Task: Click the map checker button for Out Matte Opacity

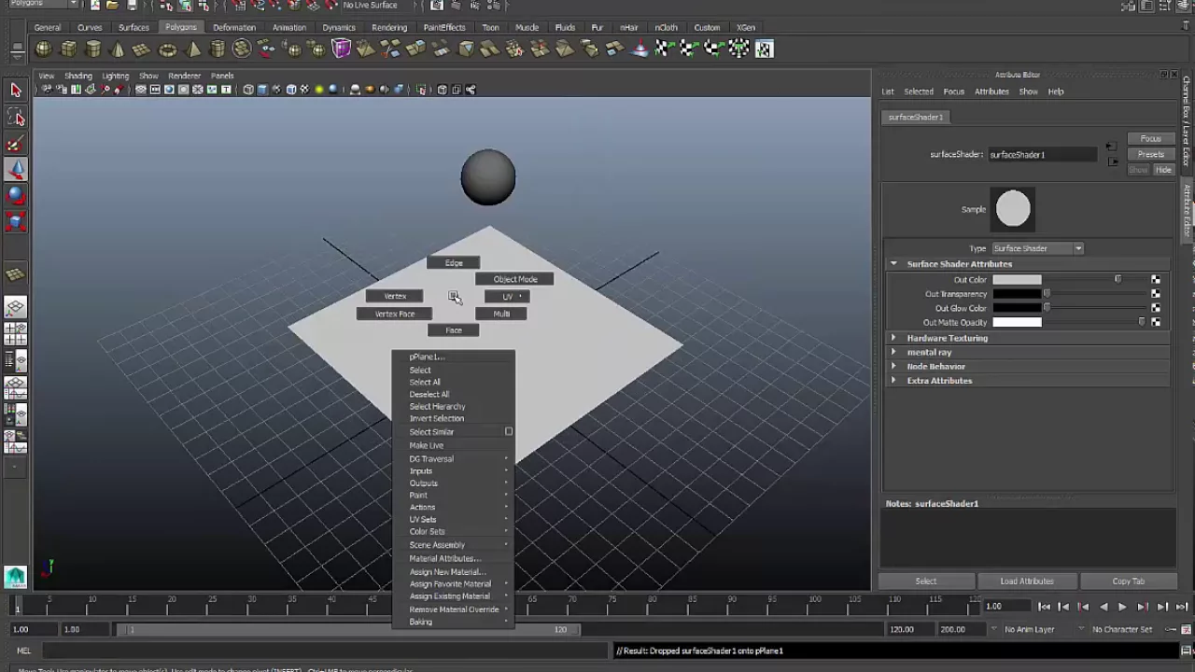Action: tap(1156, 322)
